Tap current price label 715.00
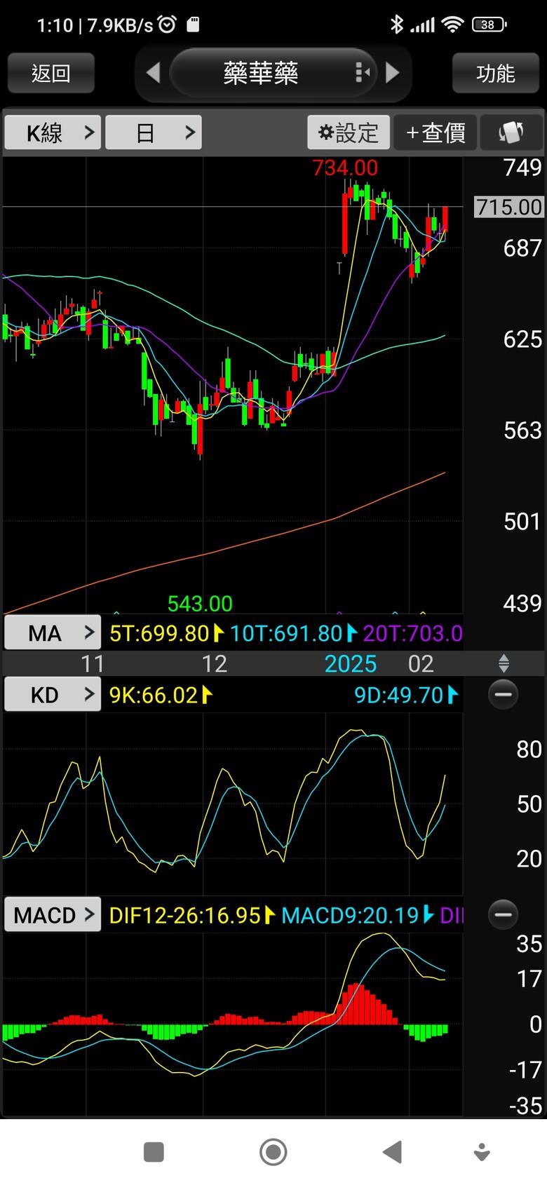The image size is (547, 1185). click(x=509, y=207)
